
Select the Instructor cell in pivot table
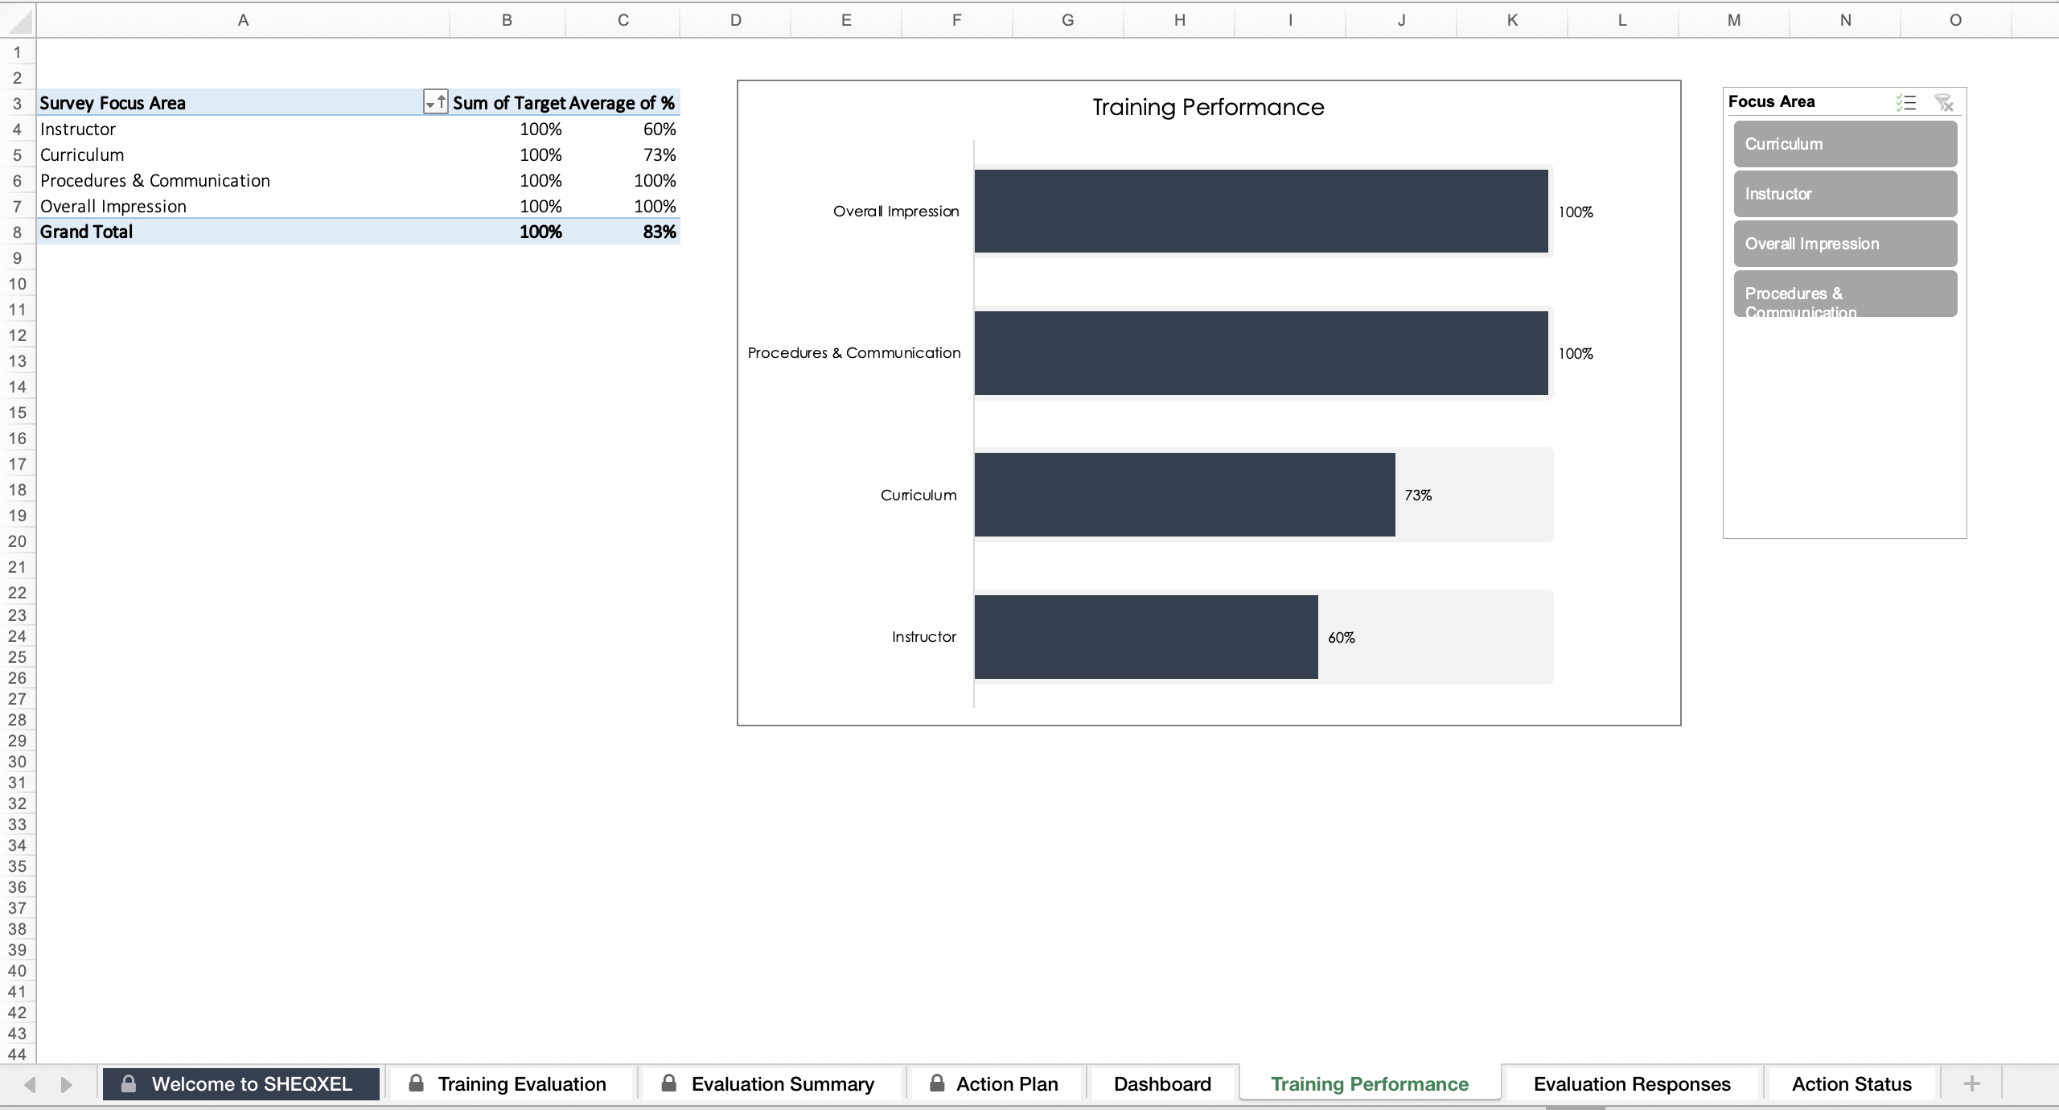coord(243,129)
